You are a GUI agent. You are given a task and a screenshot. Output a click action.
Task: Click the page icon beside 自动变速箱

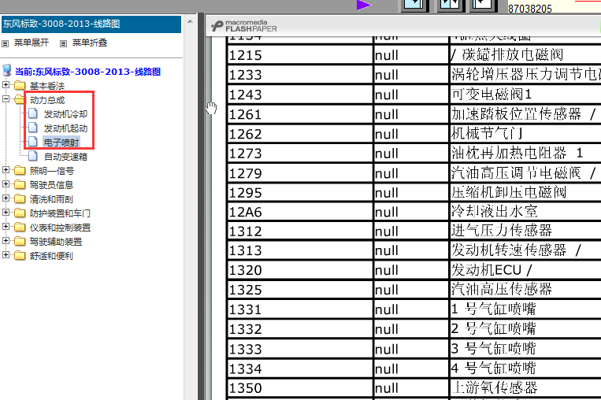tap(33, 156)
